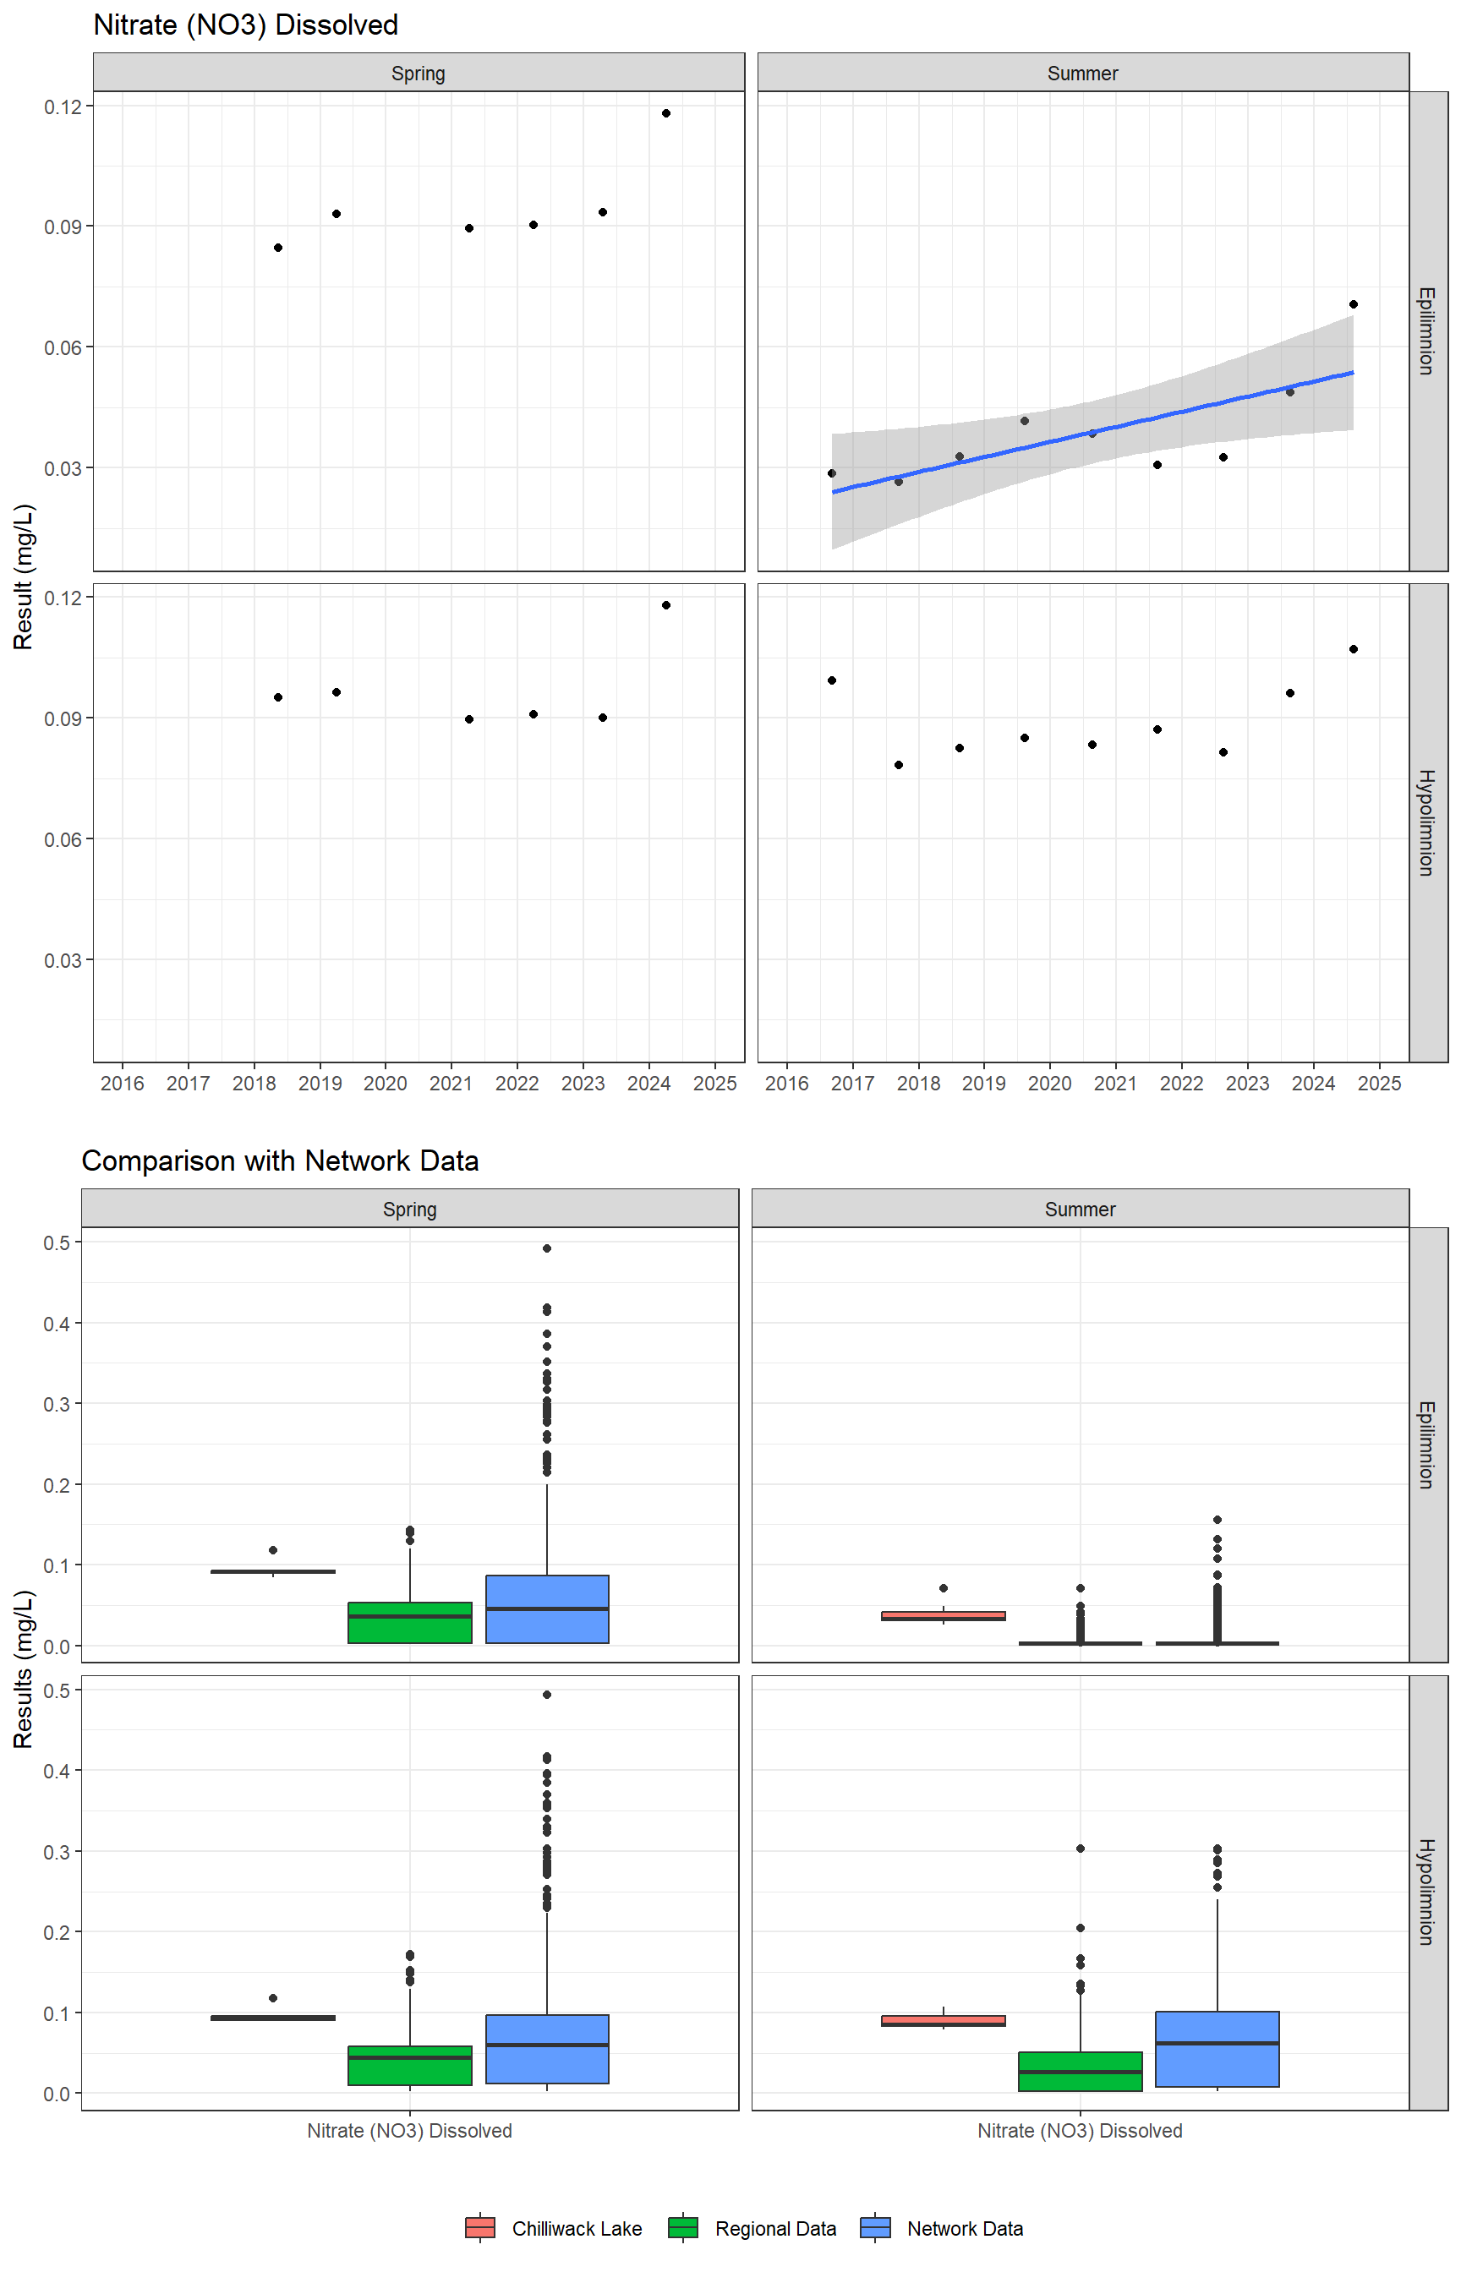Click the Summer facet header in comparison chart
This screenshot has width=1461, height=2272.
pyautogui.click(x=1080, y=1209)
